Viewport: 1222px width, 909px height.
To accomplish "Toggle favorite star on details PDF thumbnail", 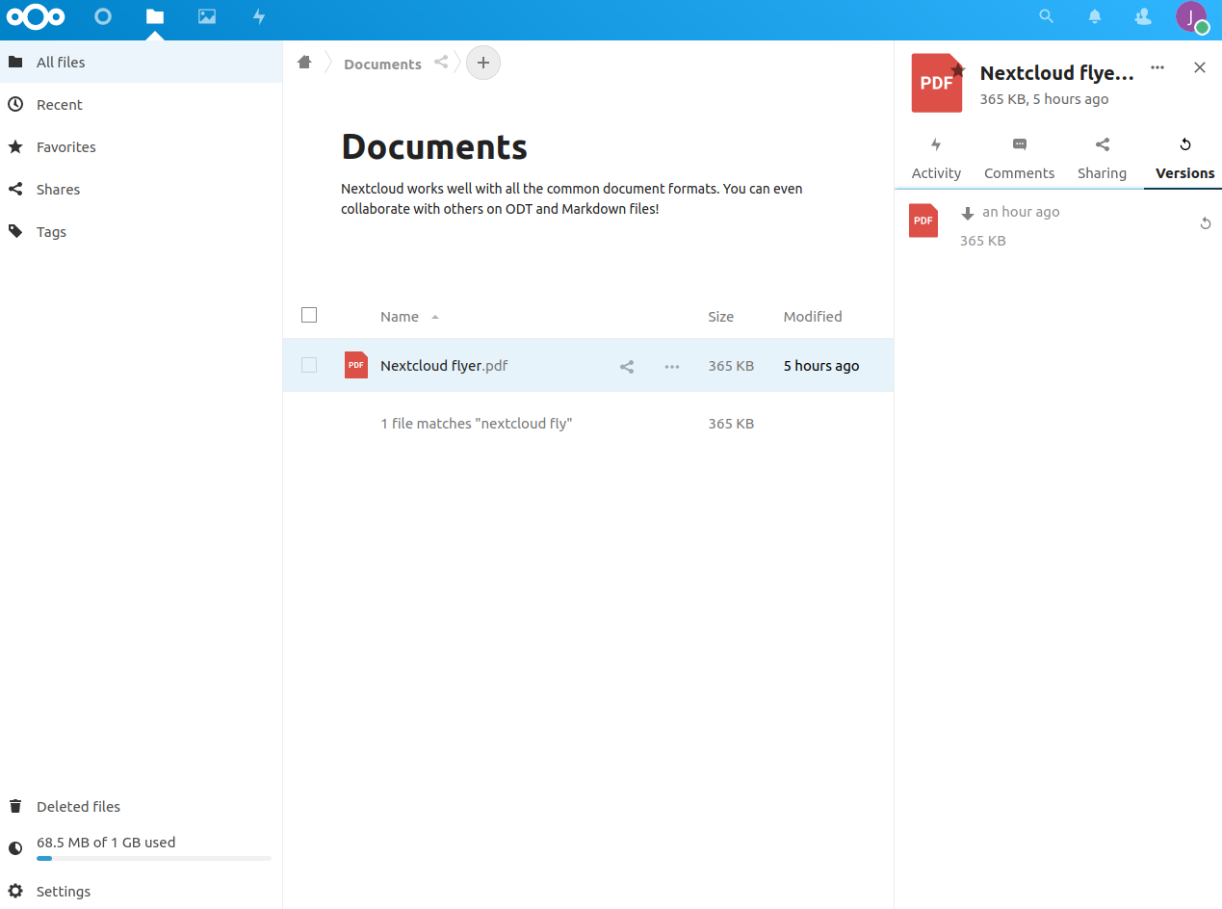I will click(957, 69).
